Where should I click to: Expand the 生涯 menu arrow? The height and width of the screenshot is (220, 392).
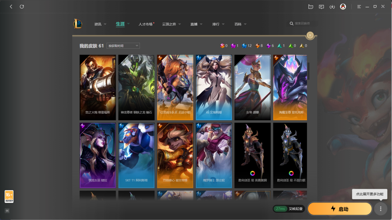(x=128, y=24)
